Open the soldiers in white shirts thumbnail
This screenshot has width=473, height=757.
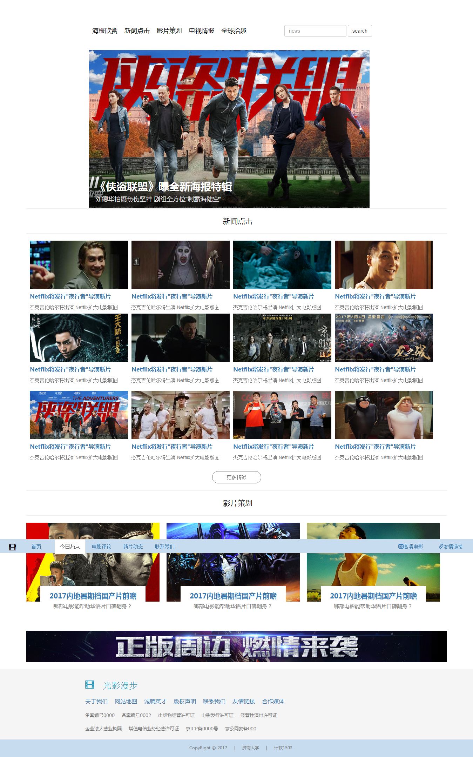click(x=181, y=415)
